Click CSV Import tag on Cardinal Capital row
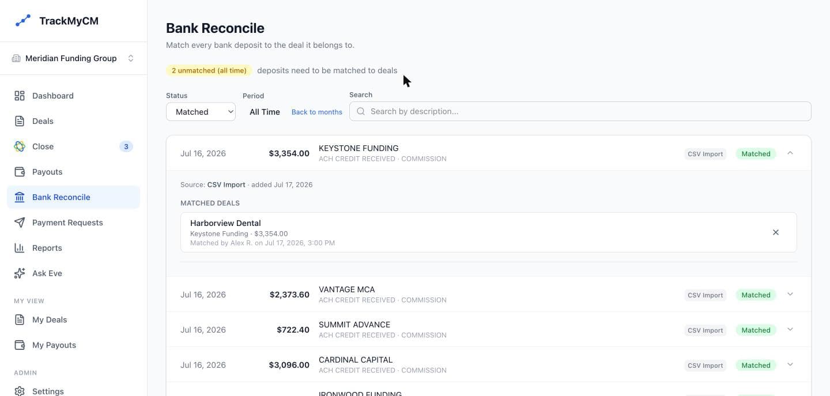This screenshot has height=396, width=830. 705,365
